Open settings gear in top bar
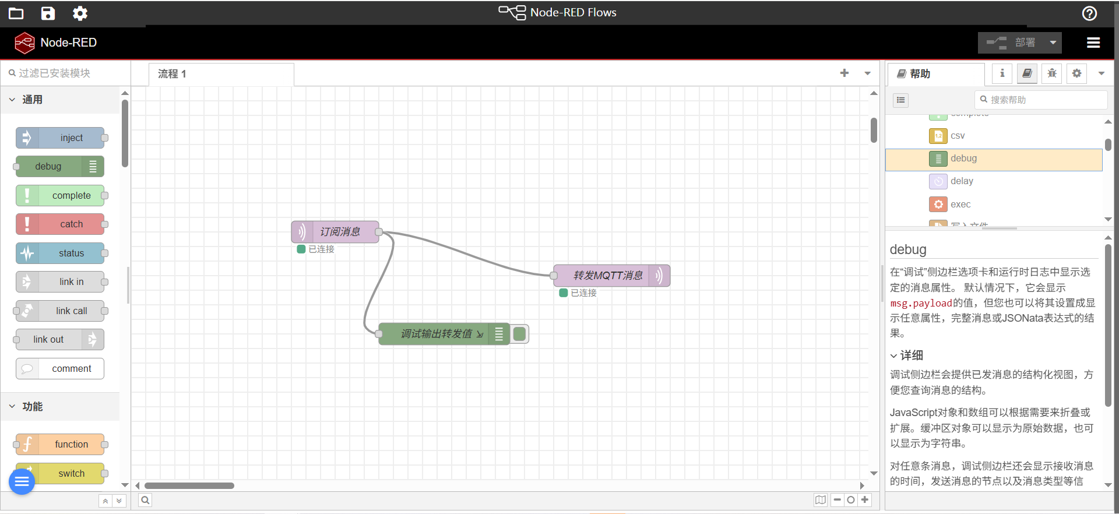Image resolution: width=1119 pixels, height=514 pixels. pyautogui.click(x=80, y=13)
